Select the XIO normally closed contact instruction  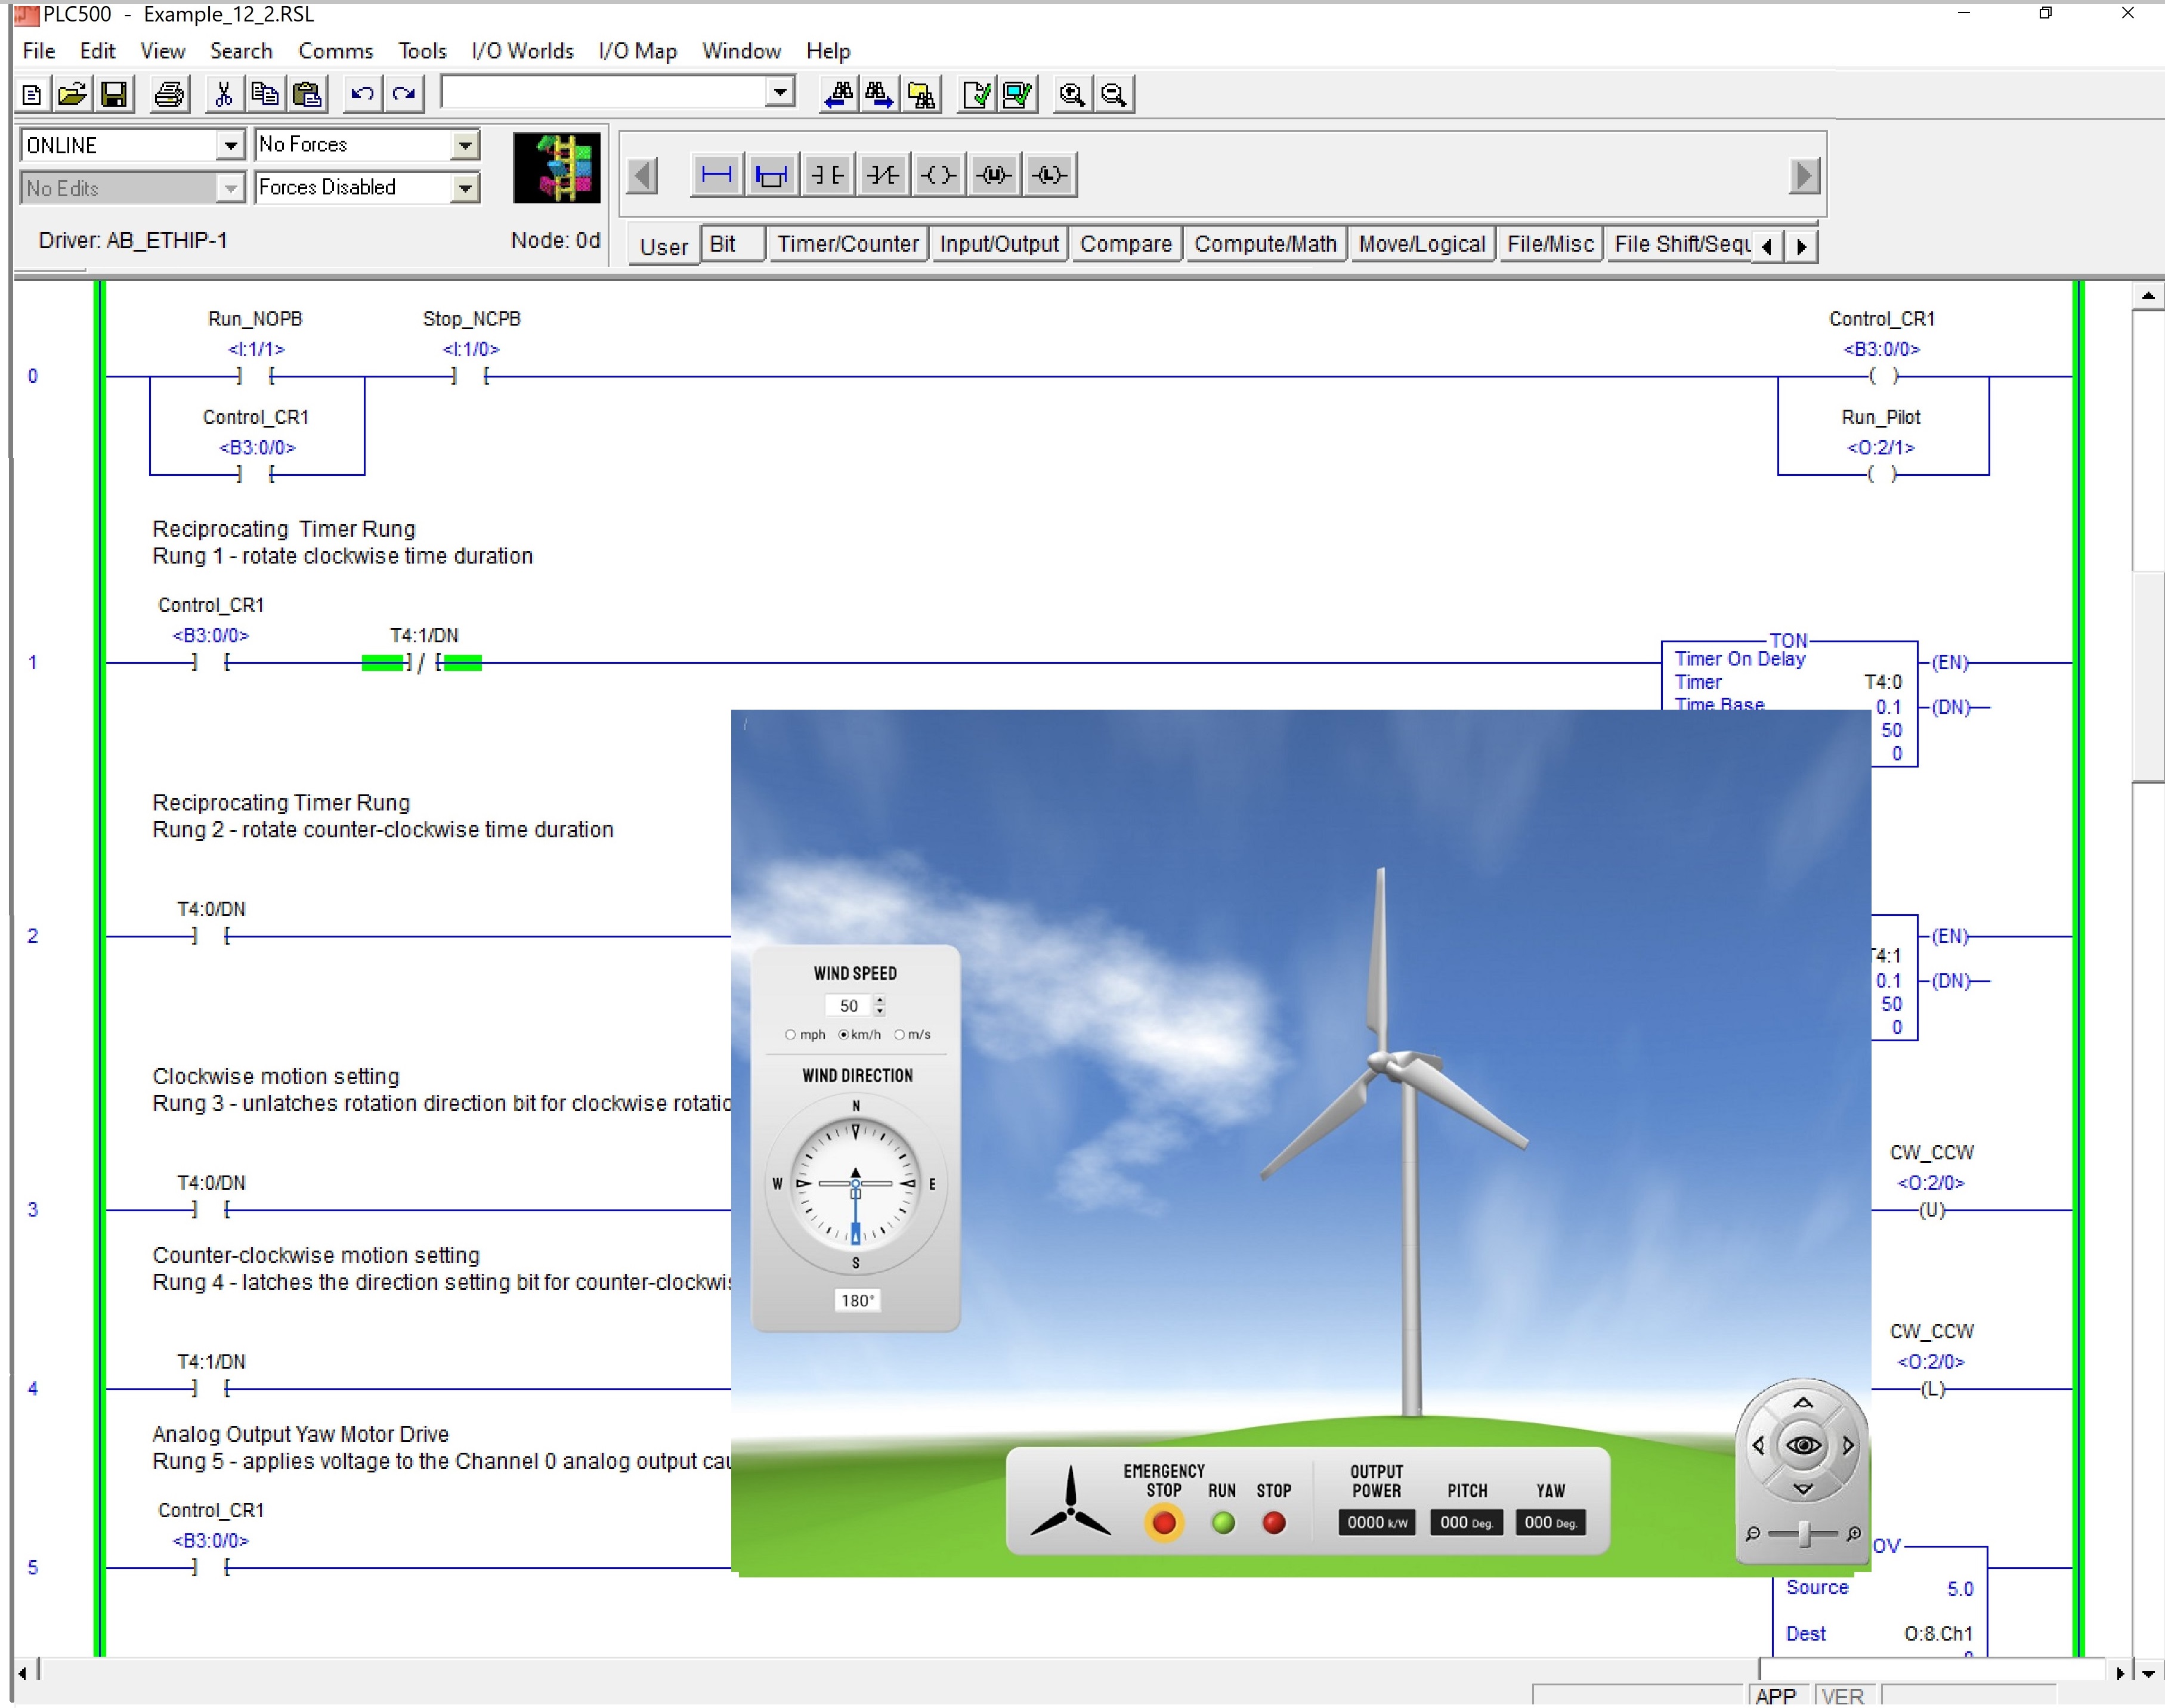(x=882, y=174)
